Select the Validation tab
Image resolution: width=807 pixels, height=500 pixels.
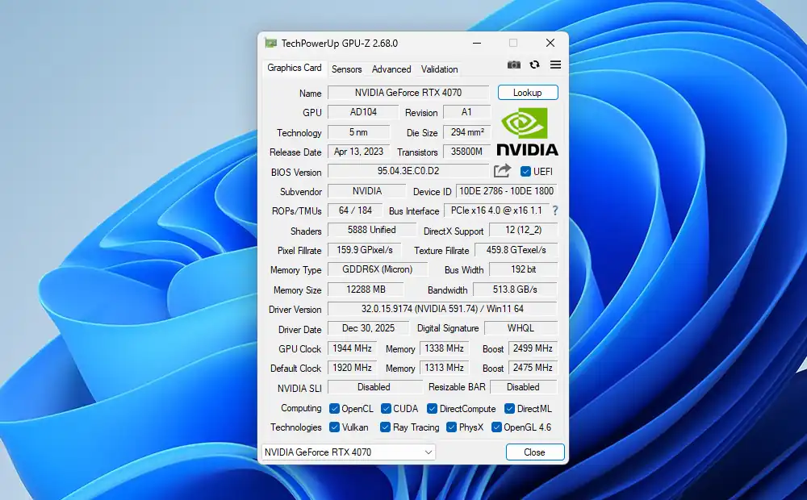click(x=438, y=69)
